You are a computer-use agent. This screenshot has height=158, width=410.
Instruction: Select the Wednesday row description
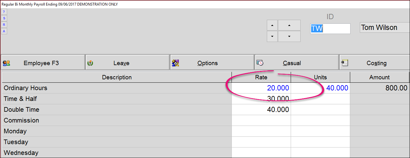pyautogui.click(x=117, y=153)
